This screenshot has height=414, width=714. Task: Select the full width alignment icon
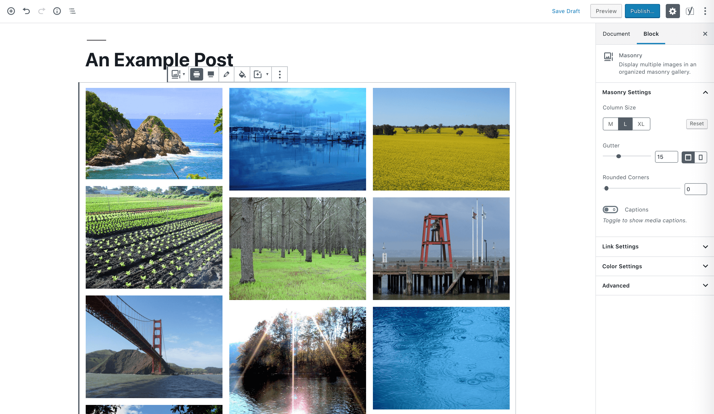click(x=211, y=74)
